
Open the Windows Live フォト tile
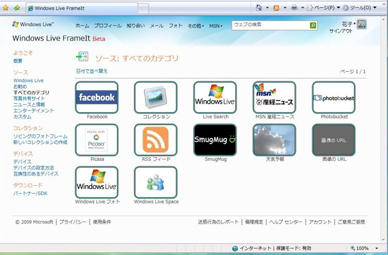[x=97, y=182]
